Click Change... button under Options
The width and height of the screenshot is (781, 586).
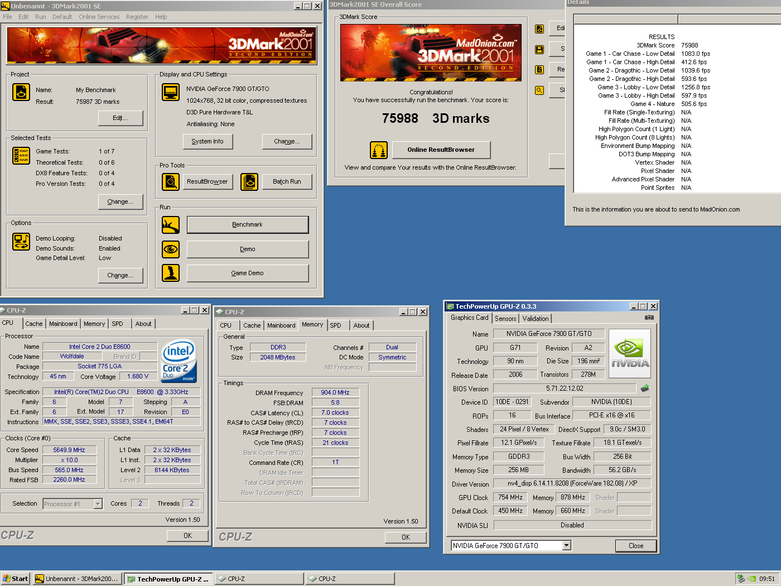point(120,275)
